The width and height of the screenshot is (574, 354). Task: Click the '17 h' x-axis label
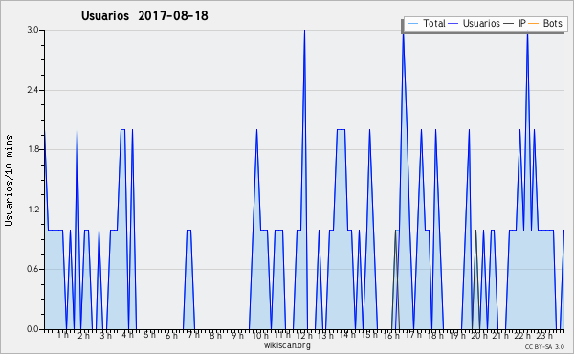(413, 335)
